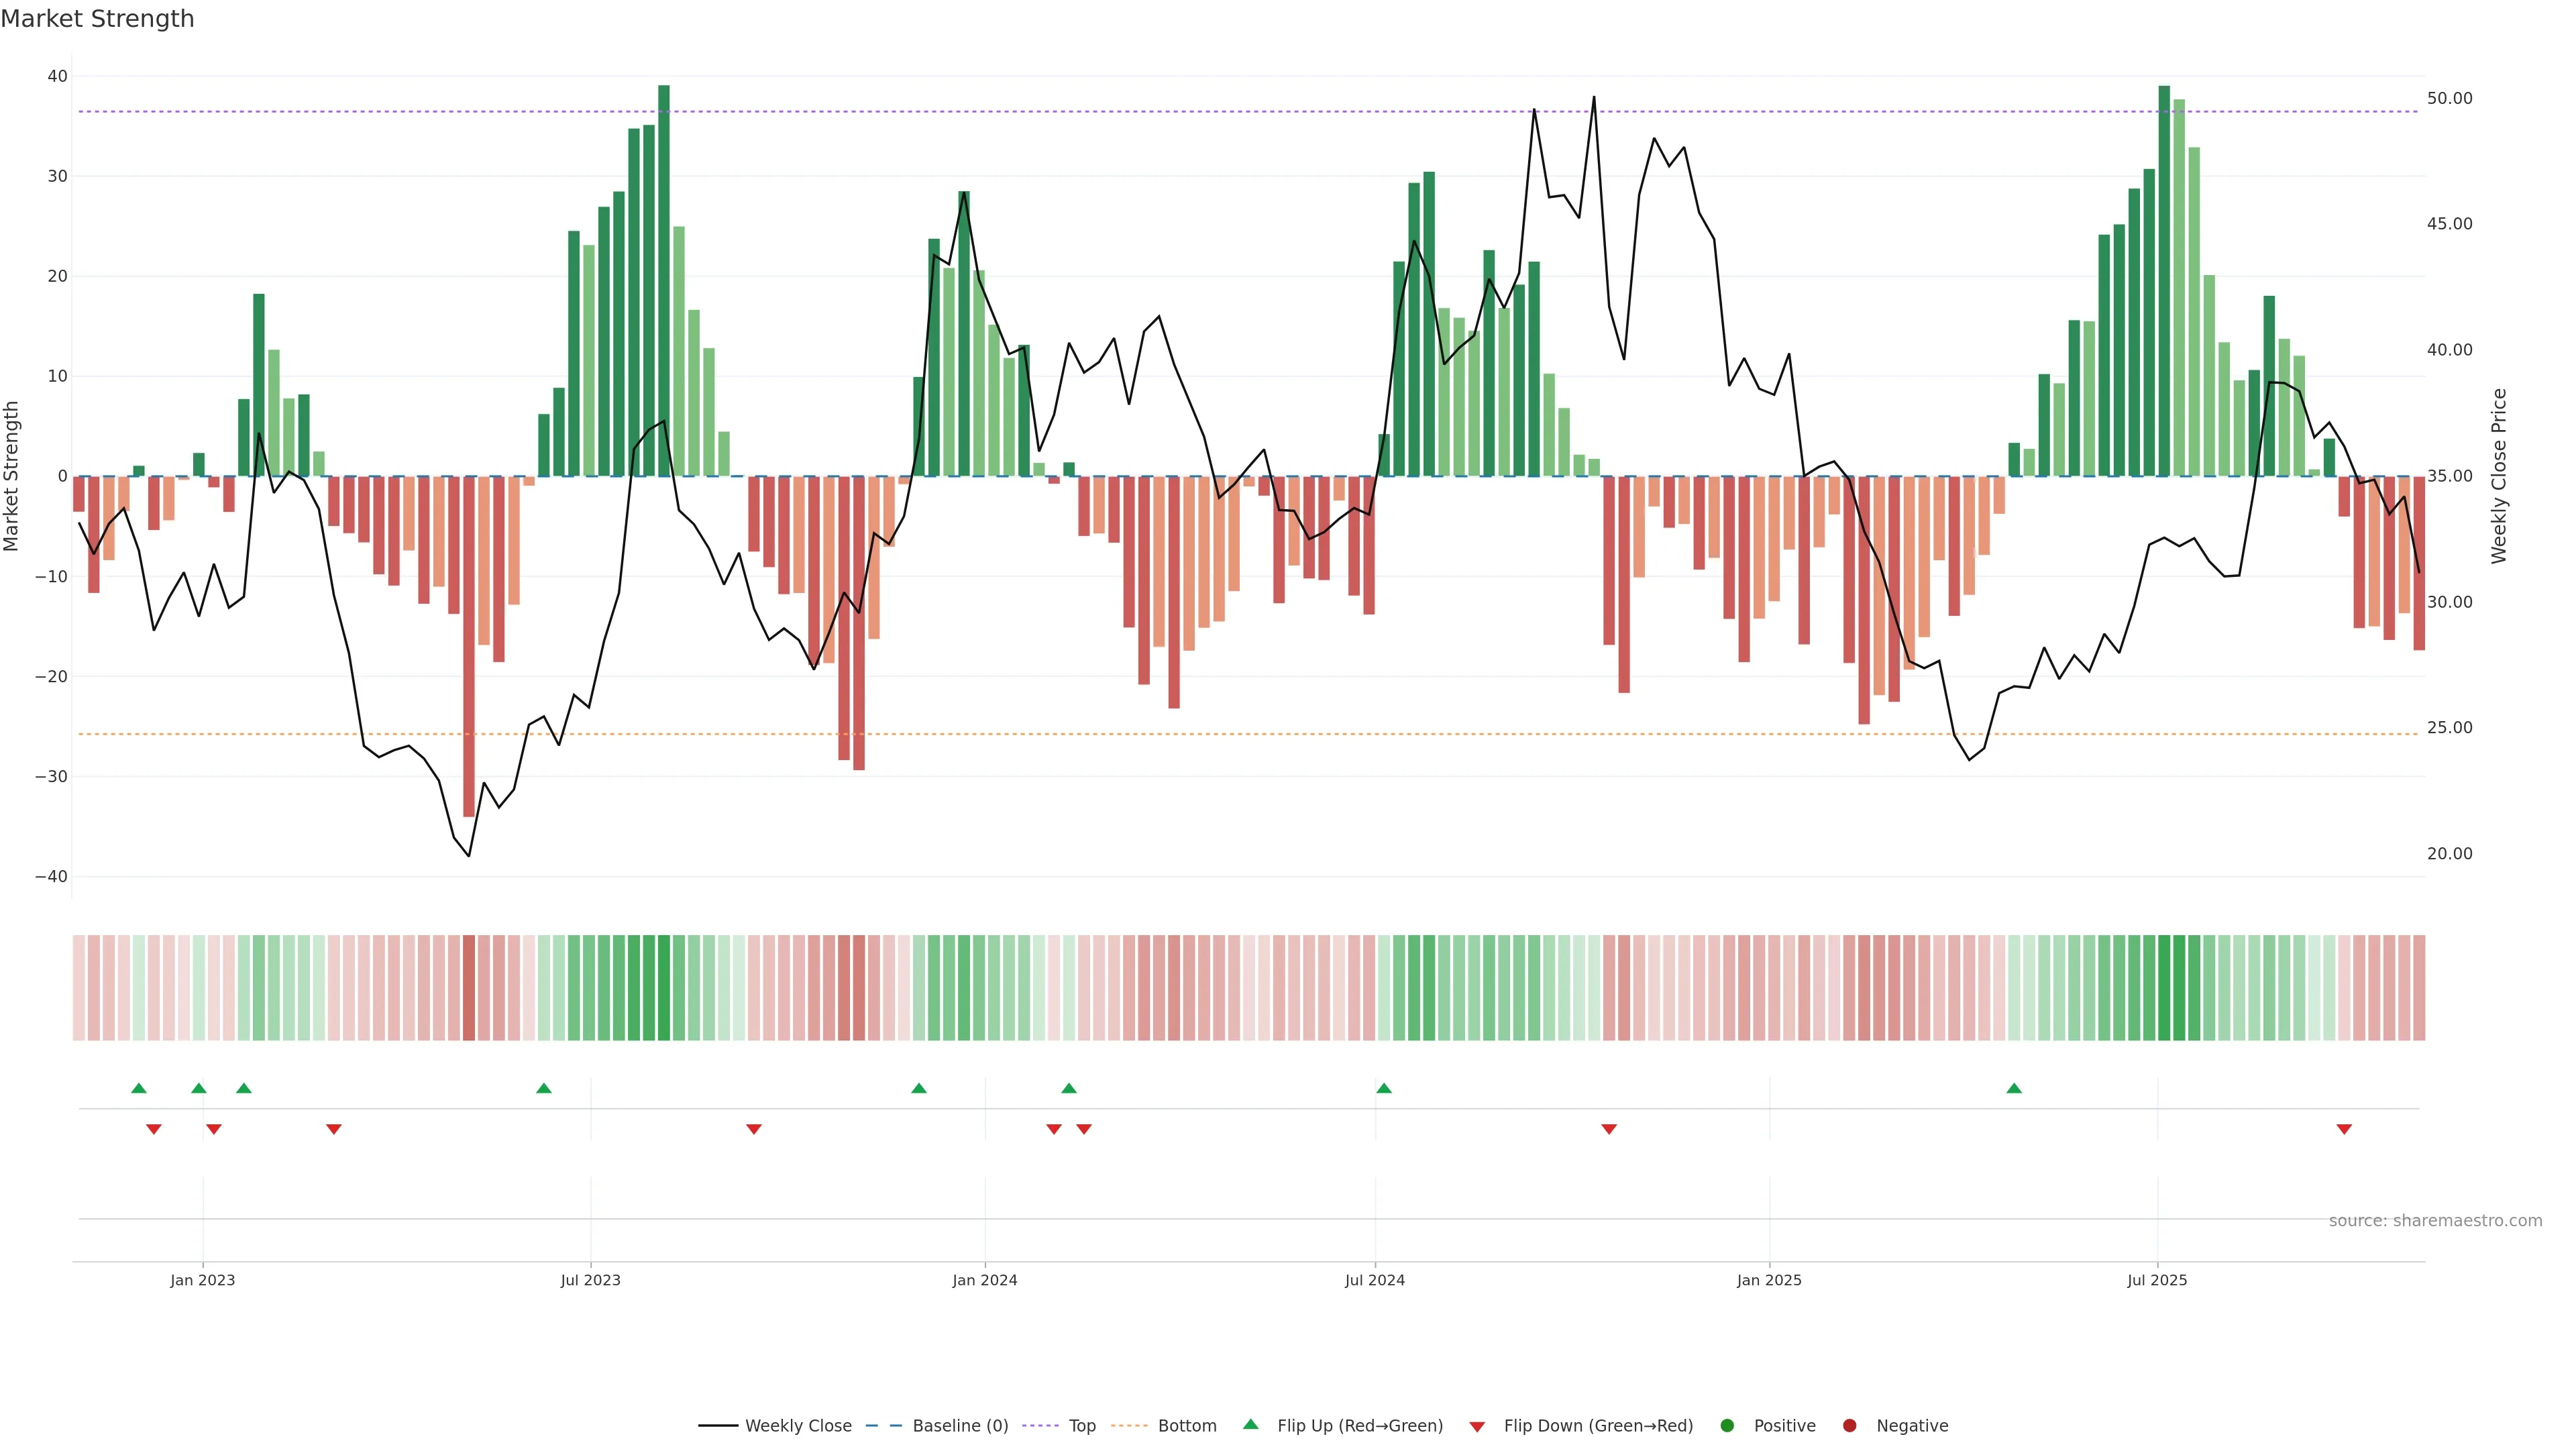Click the Jan 2025 x-axis label
This screenshot has width=2576, height=1449.
[x=1769, y=1280]
